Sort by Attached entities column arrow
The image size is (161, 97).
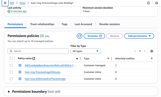[152, 58]
